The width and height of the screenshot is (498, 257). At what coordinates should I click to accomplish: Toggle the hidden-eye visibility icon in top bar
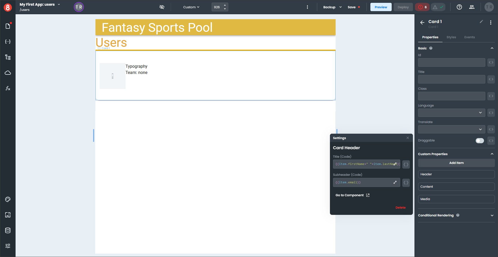(x=162, y=7)
